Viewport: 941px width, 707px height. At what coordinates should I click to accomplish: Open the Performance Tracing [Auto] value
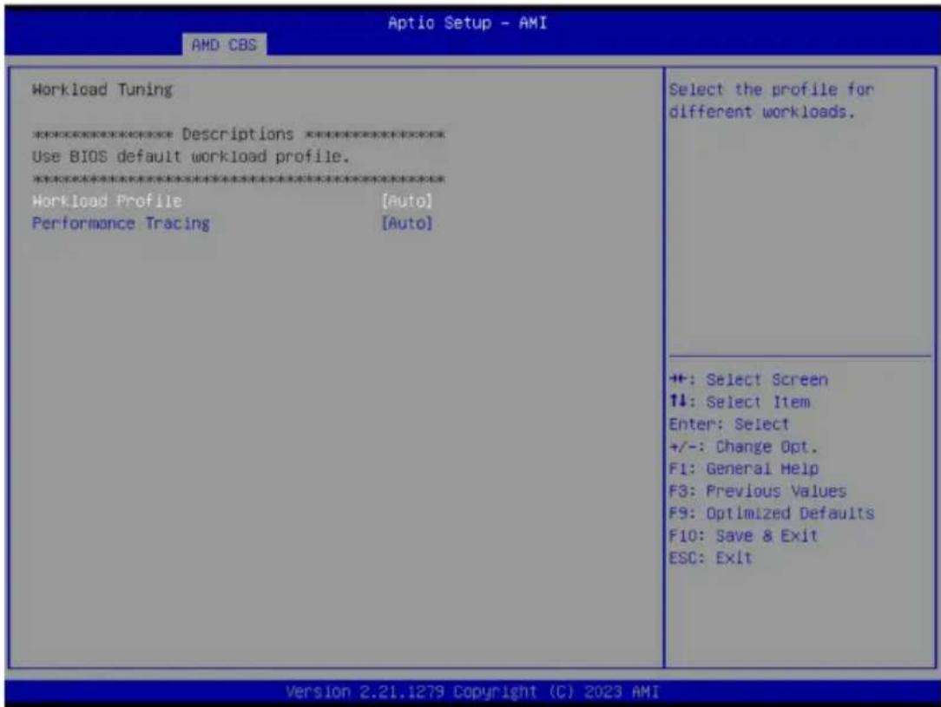pyautogui.click(x=407, y=223)
